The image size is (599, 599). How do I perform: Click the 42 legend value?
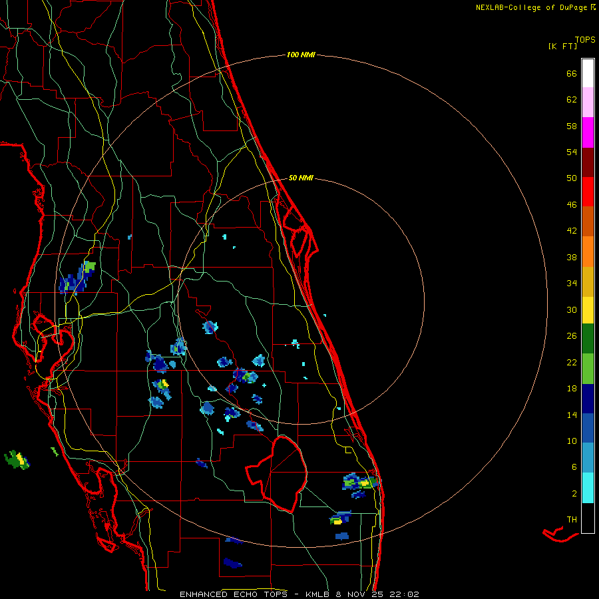572,231
